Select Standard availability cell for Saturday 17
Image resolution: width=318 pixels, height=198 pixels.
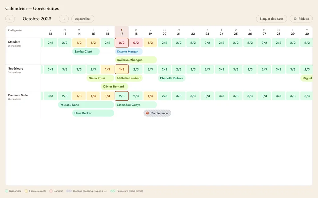tap(122, 43)
